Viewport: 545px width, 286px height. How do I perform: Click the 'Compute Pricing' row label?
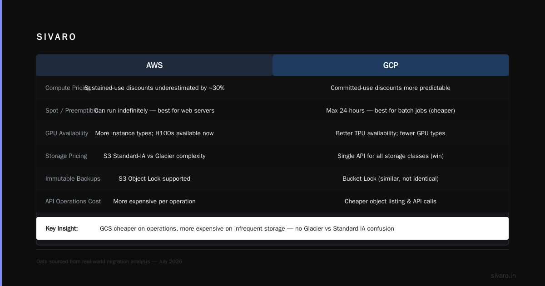point(68,88)
